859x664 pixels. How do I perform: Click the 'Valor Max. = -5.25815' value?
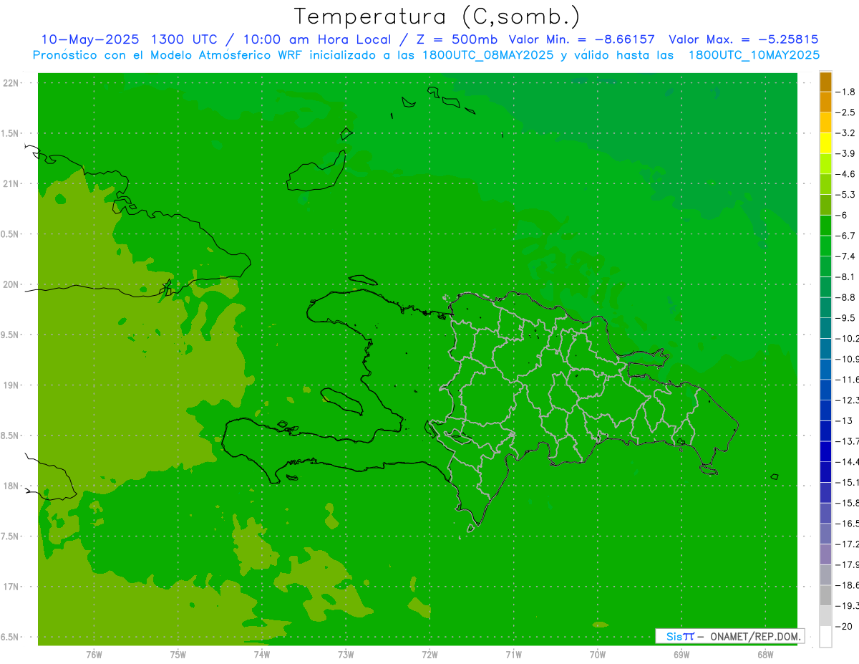[743, 39]
